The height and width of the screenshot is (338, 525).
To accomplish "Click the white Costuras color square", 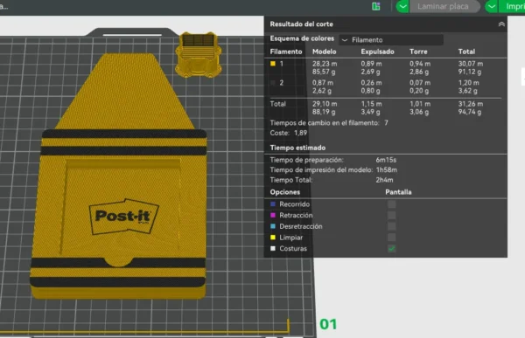I will 273,248.
